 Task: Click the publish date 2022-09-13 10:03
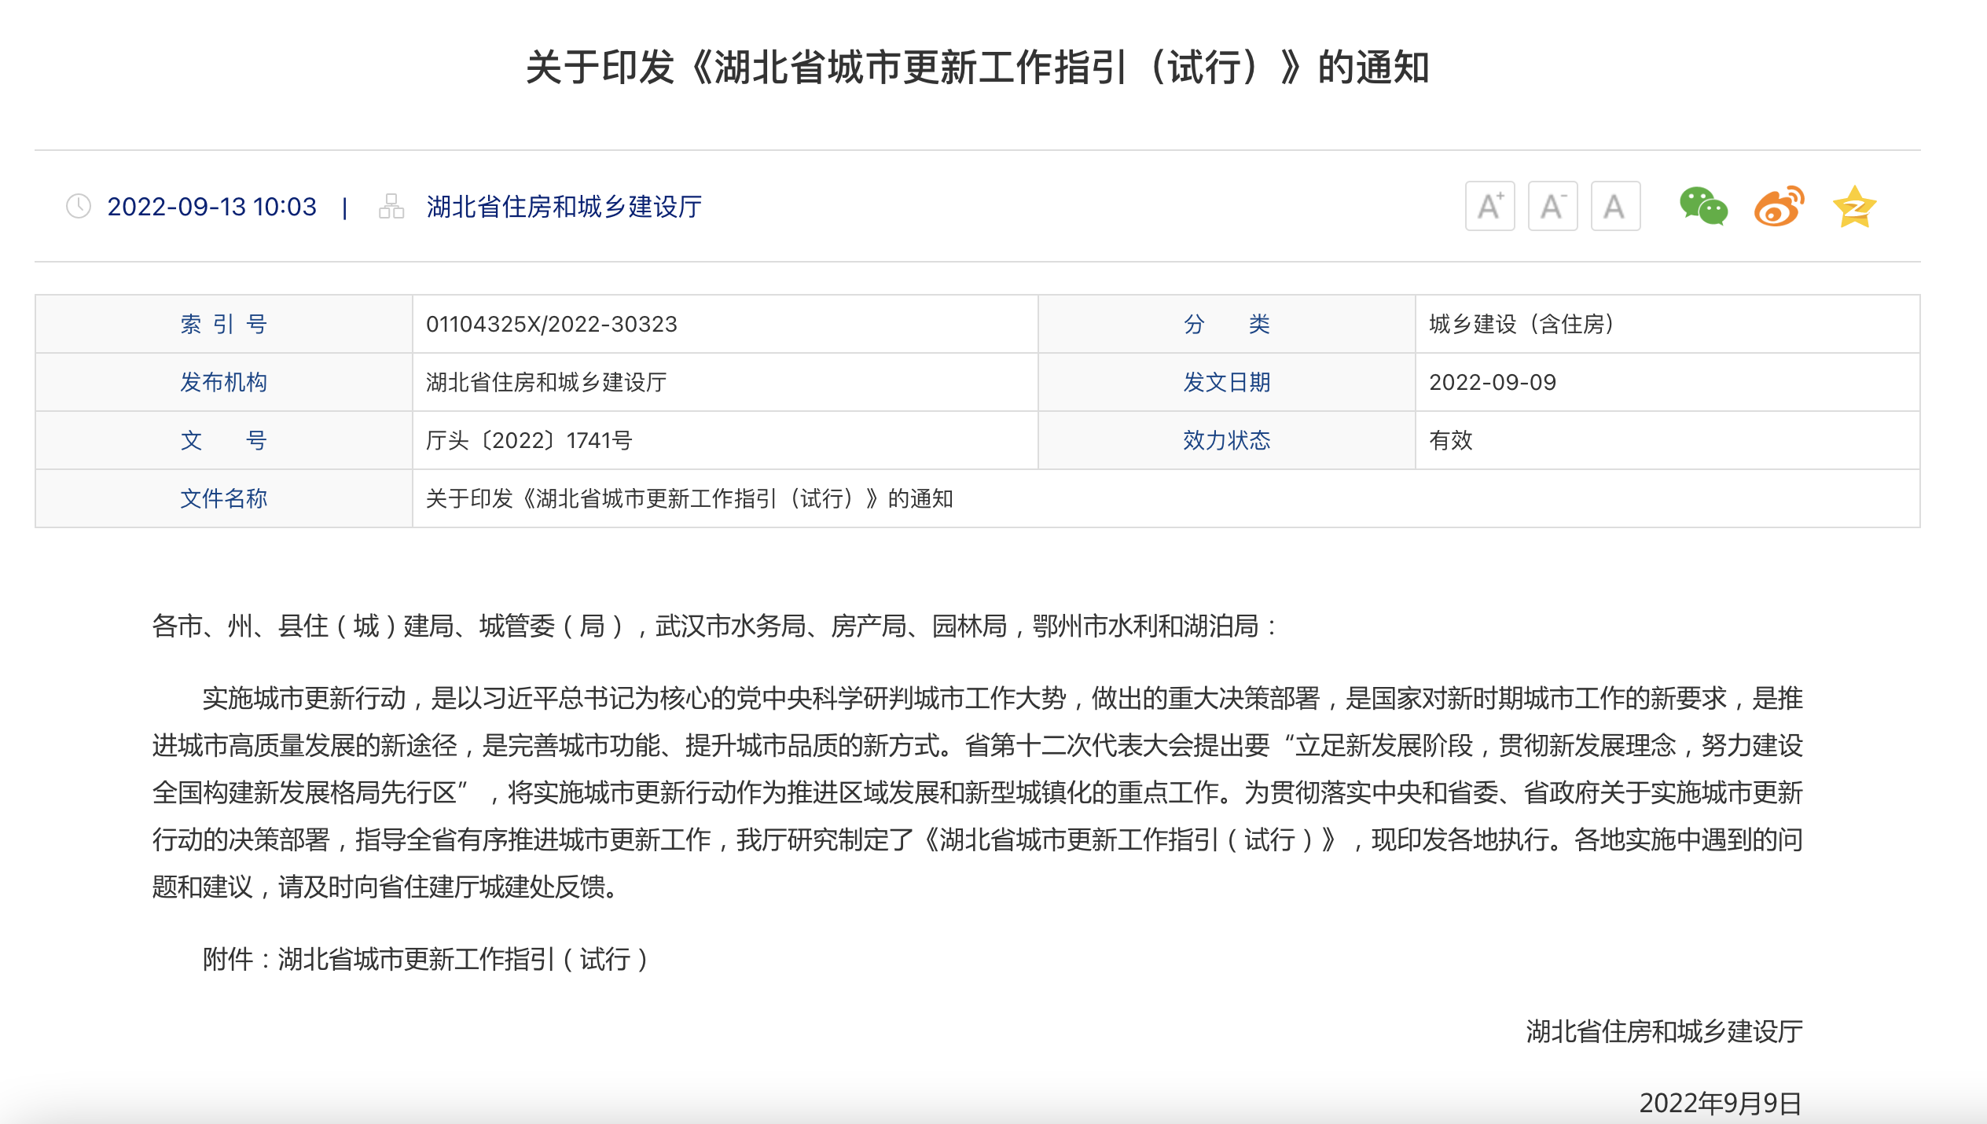click(211, 207)
